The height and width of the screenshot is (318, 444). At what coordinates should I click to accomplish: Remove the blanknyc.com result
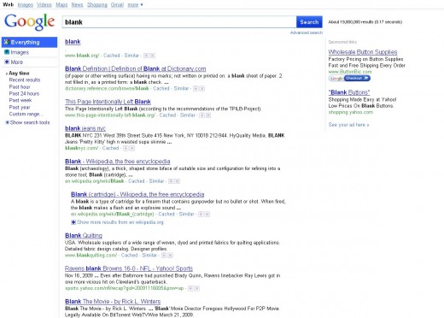(131, 148)
